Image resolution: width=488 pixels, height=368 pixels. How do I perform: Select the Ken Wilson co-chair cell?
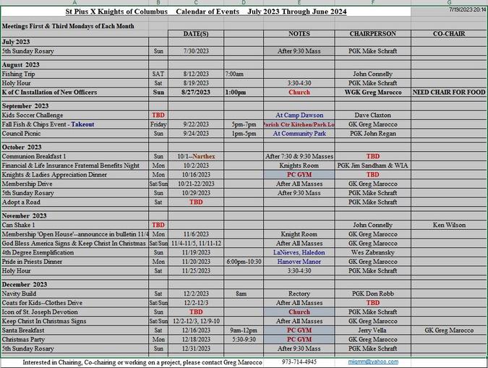pos(449,225)
